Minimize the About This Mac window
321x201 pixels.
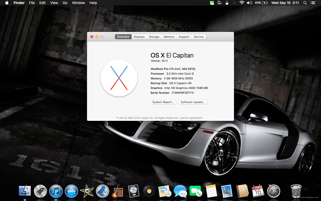tap(97, 37)
